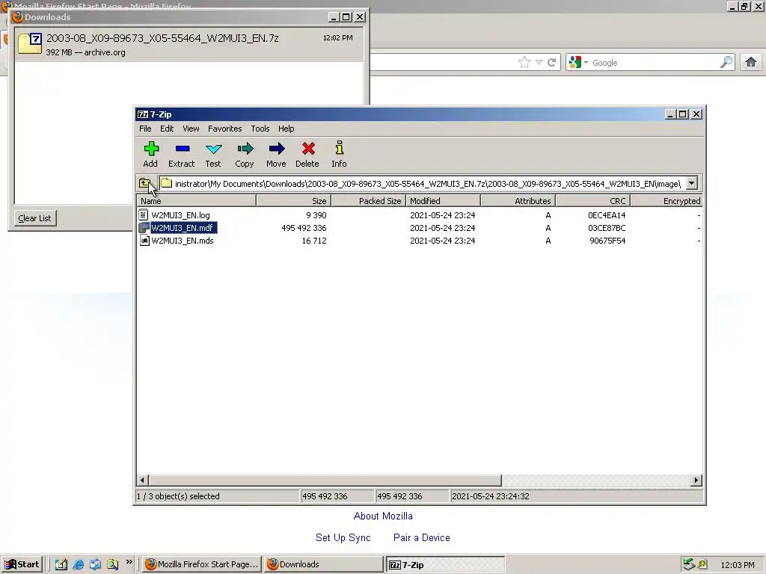Expand the 7-Zip path history dropdown
This screenshot has height=574, width=766.
[692, 184]
